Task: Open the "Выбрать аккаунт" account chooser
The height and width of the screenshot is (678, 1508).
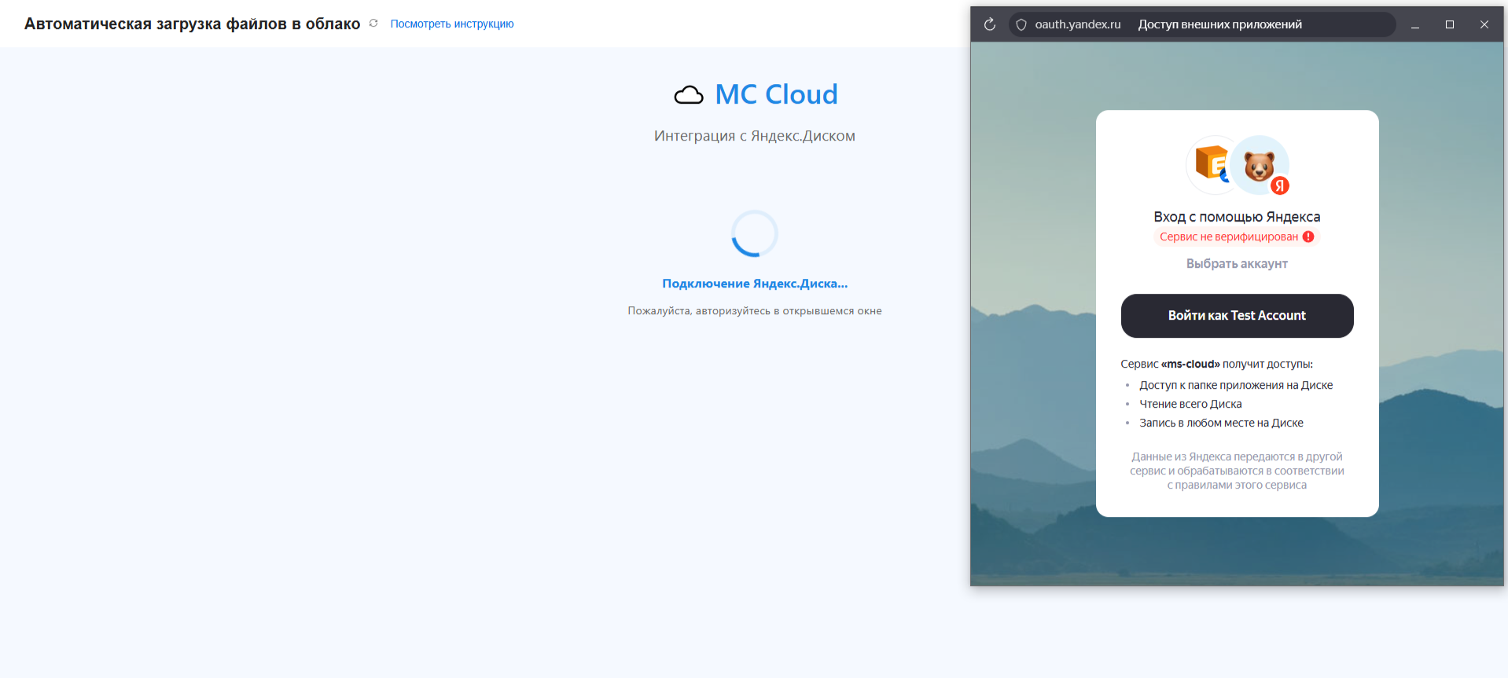Action: (1237, 264)
